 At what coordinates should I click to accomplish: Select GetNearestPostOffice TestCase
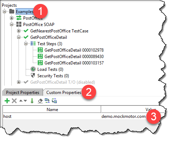click(59, 31)
